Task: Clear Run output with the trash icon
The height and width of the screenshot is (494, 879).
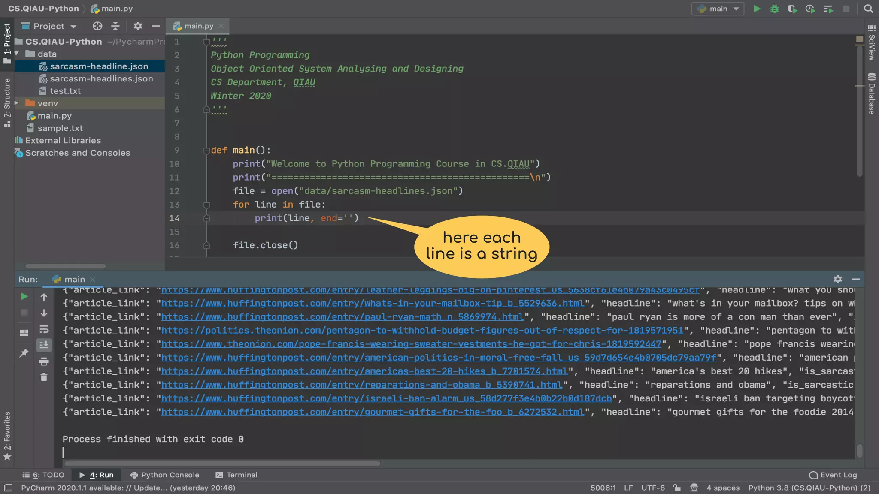Action: click(x=44, y=377)
